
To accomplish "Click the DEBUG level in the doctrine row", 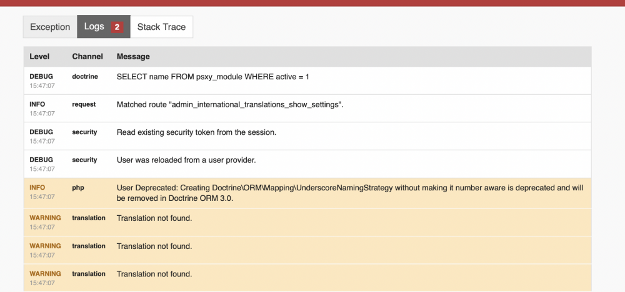I will coord(41,76).
